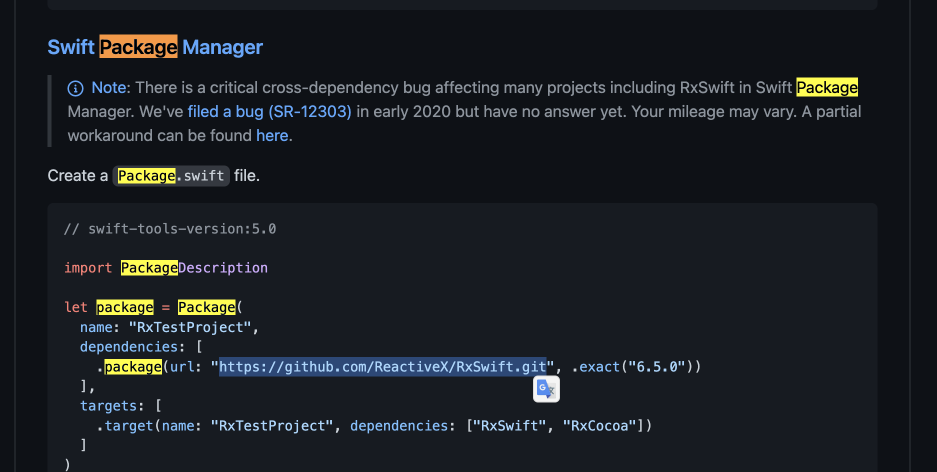Click the 'let package = Package(' line
Screen dimensions: 937x472
(x=153, y=307)
